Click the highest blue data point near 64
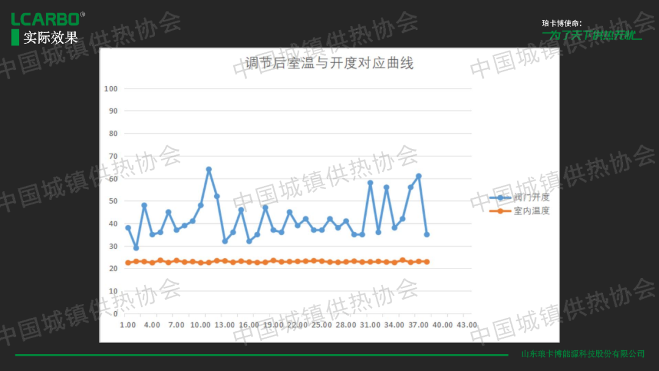This screenshot has height=371, width=659. [x=209, y=169]
